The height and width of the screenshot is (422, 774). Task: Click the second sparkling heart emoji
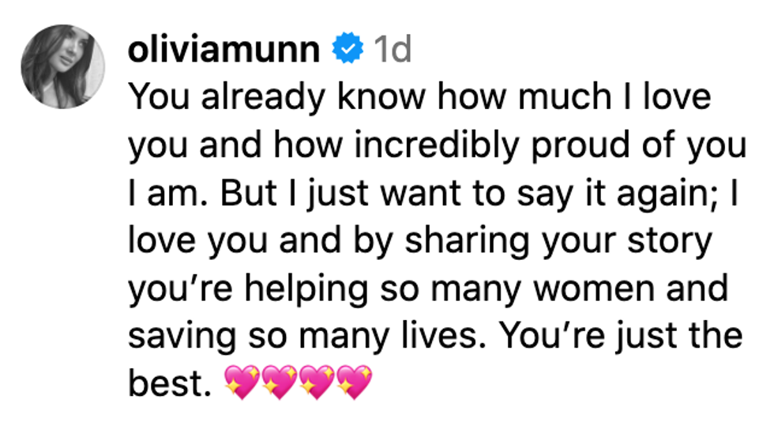pyautogui.click(x=278, y=385)
